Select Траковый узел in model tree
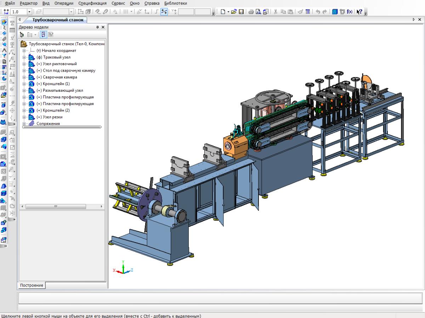Viewport: 425px width, 318px height. click(x=53, y=57)
